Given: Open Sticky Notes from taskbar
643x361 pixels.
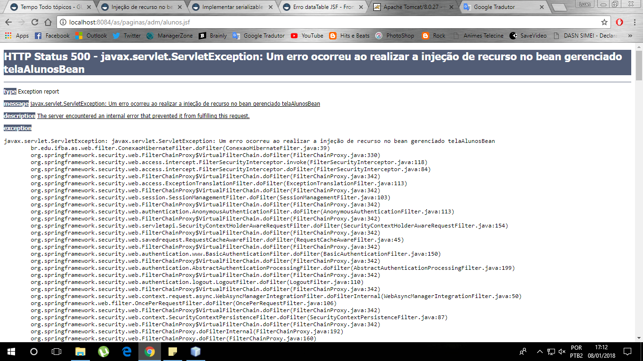Looking at the screenshot, I should click(x=173, y=351).
